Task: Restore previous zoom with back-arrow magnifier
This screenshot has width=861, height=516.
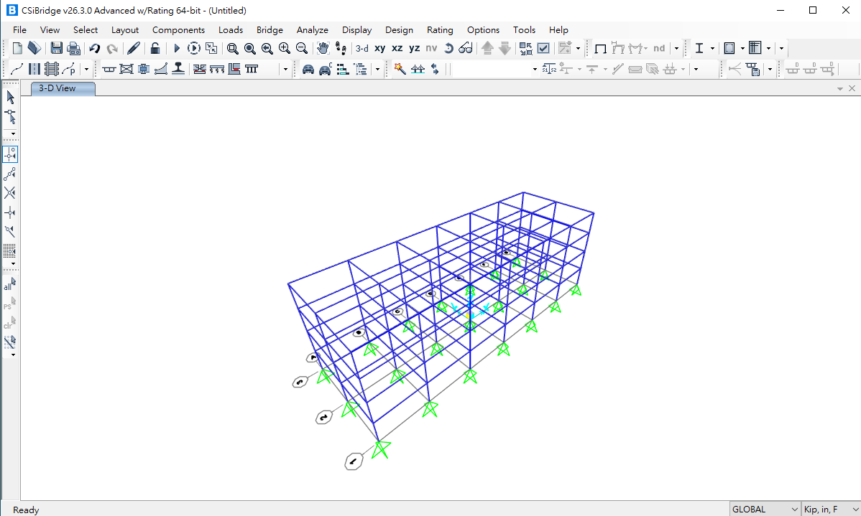Action: tap(267, 48)
